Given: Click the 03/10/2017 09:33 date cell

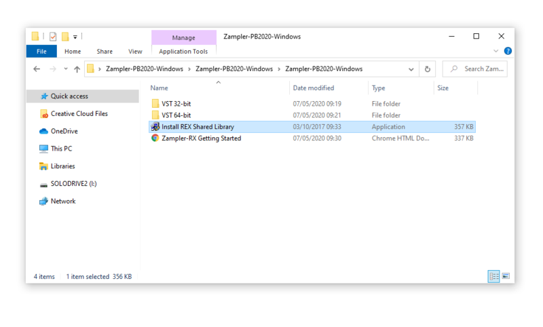Looking at the screenshot, I should (317, 127).
